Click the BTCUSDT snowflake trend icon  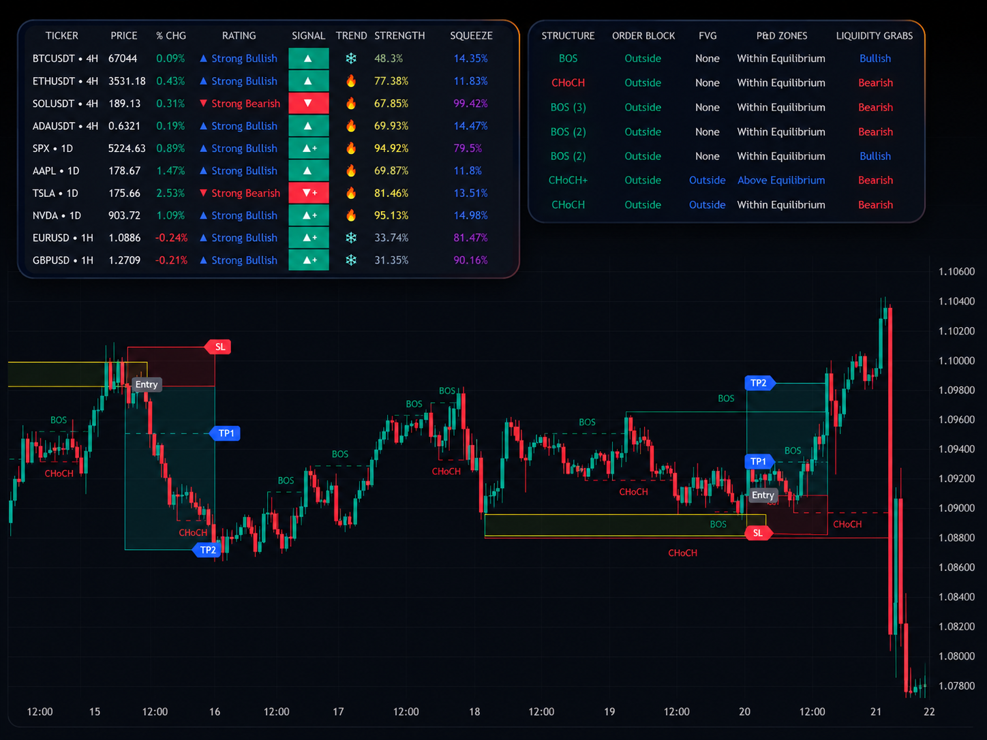(351, 59)
